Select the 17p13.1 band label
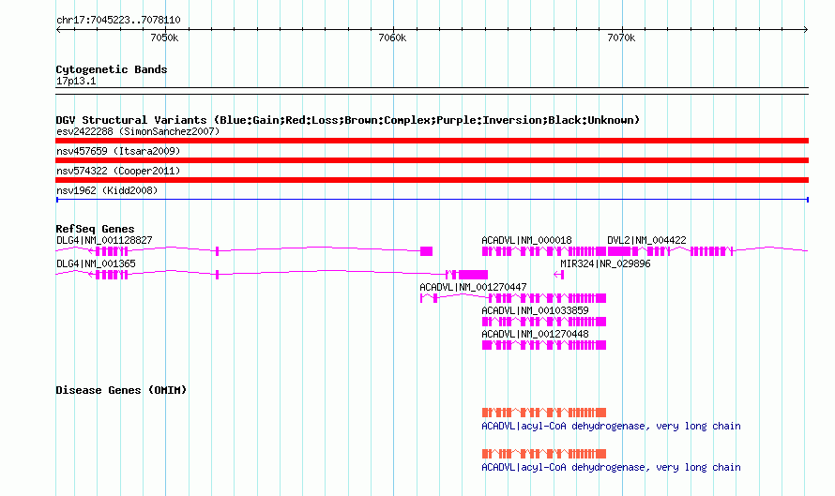835x496 pixels. (76, 81)
